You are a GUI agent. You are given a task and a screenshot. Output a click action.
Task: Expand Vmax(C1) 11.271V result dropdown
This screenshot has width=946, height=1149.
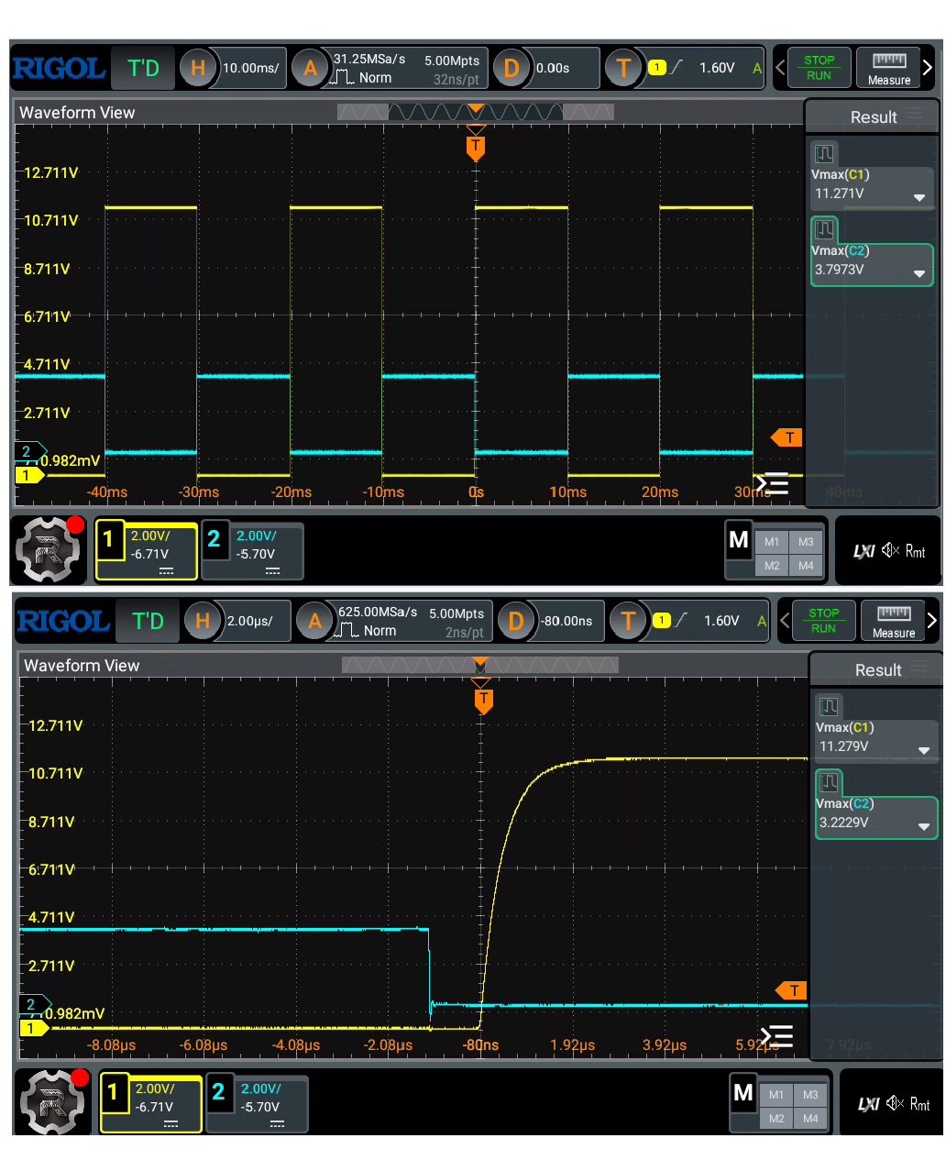point(919,197)
